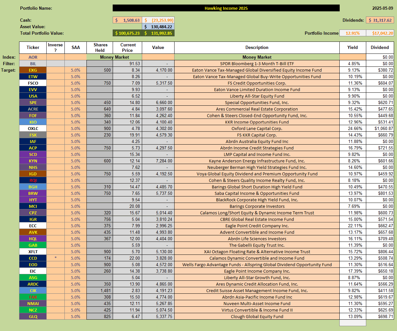
Task: Select the OXLC ticker cell
Action: [33, 128]
